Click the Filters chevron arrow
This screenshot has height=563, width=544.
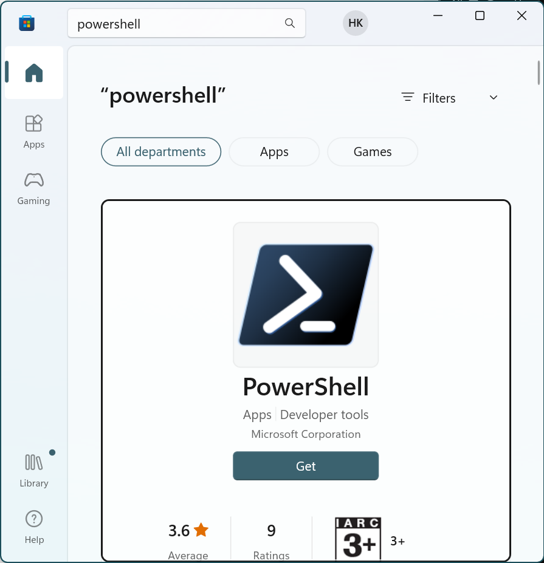[494, 98]
